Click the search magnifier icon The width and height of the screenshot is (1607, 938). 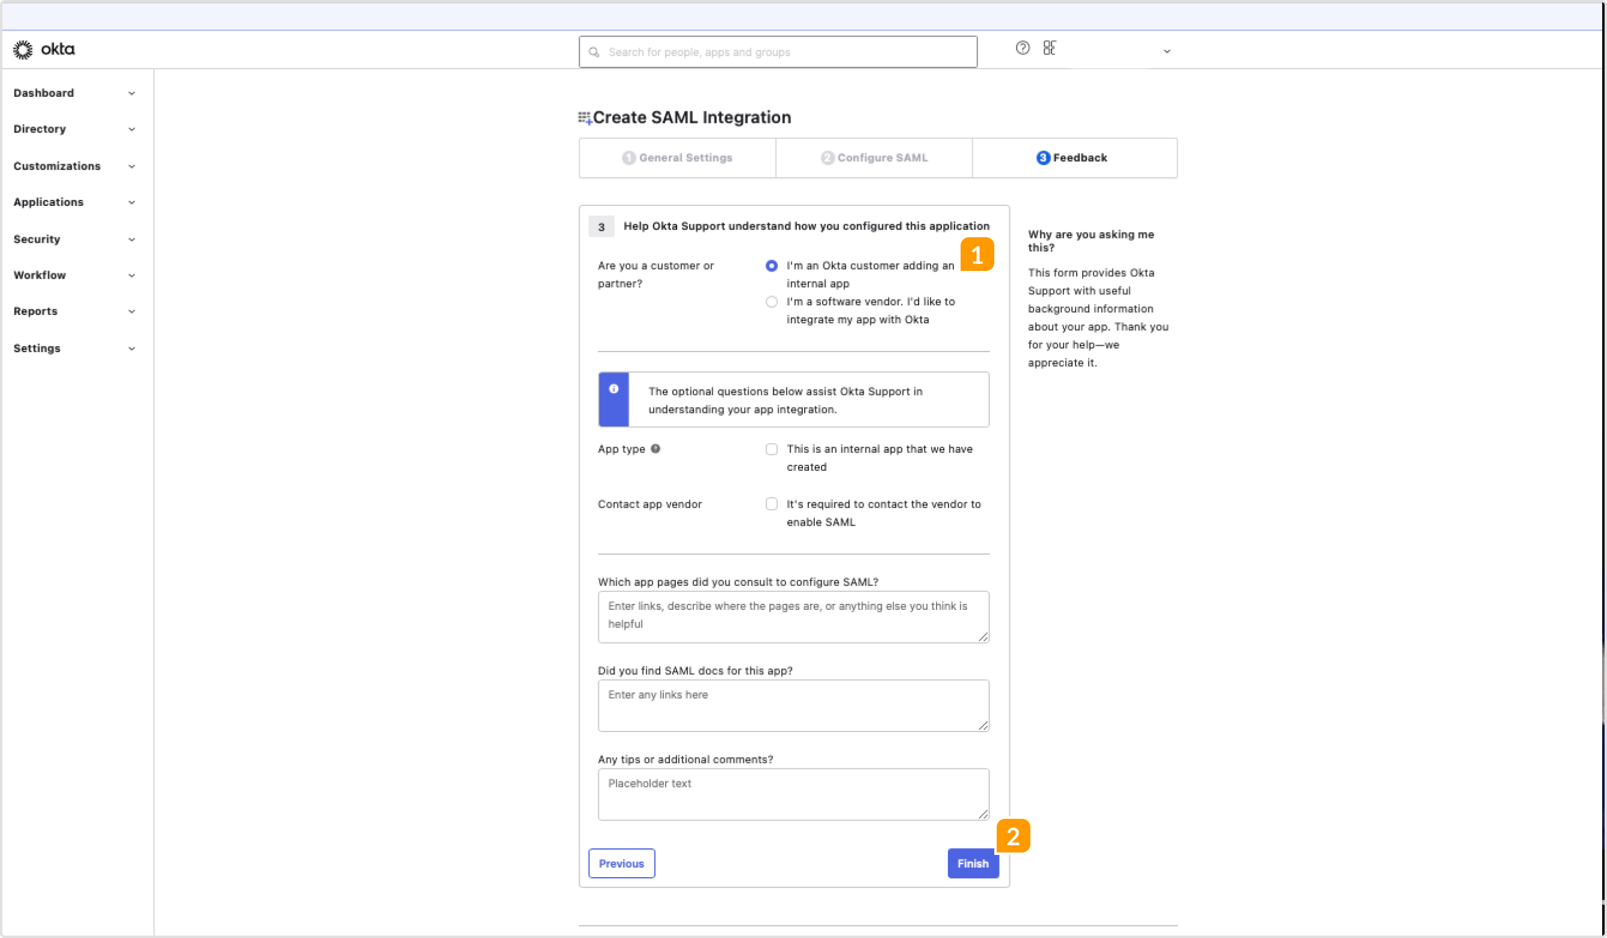593,52
